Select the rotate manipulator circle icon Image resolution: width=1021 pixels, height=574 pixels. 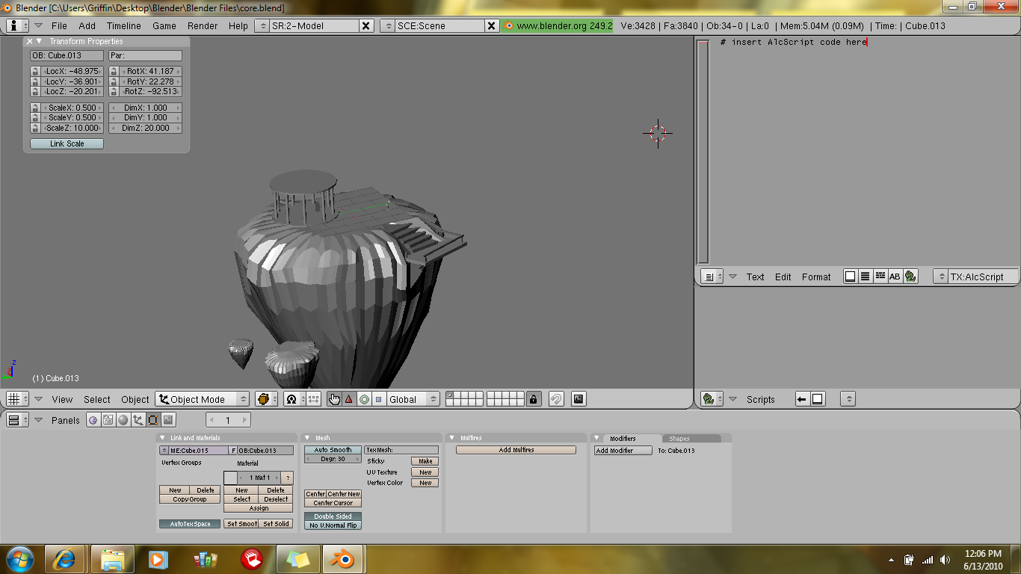point(364,399)
